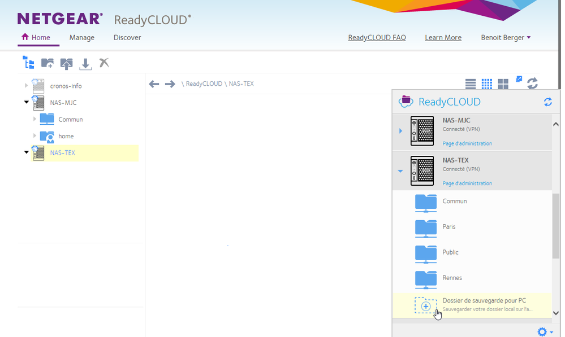Click sync icon in ReadyCLOUD panel header
Screen dimensions: 565x337
[x=547, y=102]
